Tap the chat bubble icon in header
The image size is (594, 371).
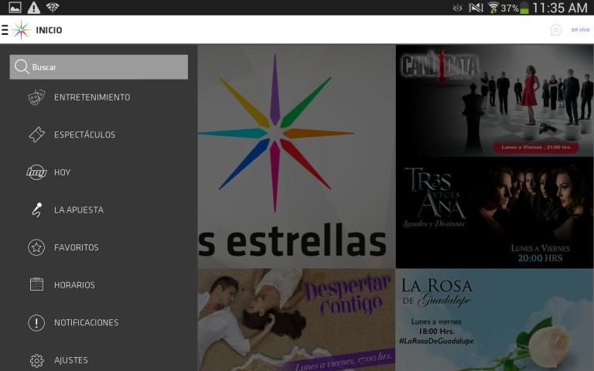555,30
